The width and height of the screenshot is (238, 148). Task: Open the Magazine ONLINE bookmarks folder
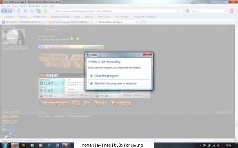coord(58,17)
